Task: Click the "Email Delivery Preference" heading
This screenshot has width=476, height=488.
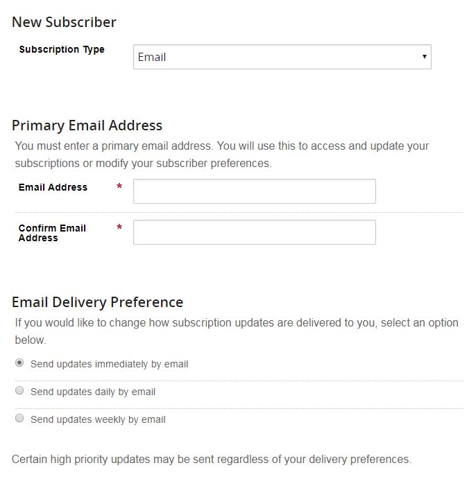Action: (97, 302)
